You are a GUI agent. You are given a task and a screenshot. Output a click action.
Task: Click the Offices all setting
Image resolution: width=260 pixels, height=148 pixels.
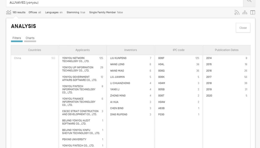coord(35,12)
